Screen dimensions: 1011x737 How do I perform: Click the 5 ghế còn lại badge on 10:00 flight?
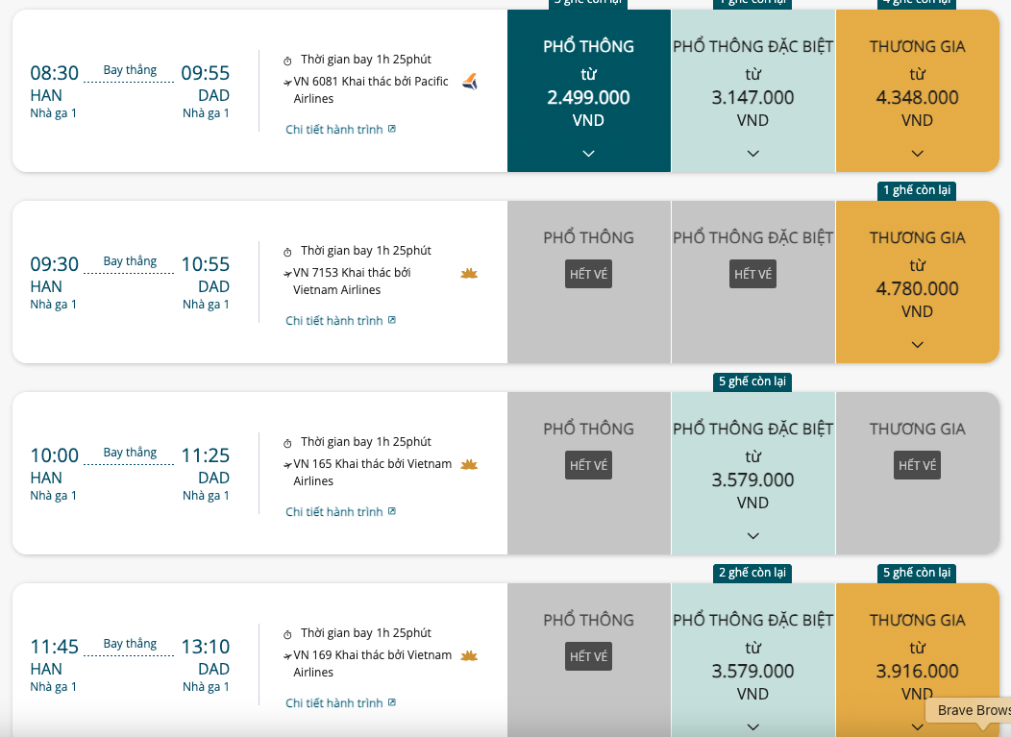(752, 381)
